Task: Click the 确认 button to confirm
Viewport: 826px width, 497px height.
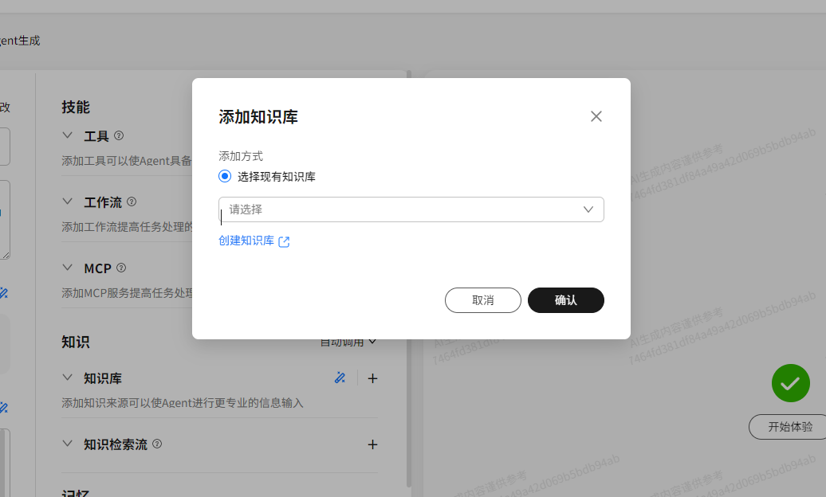Action: click(566, 300)
